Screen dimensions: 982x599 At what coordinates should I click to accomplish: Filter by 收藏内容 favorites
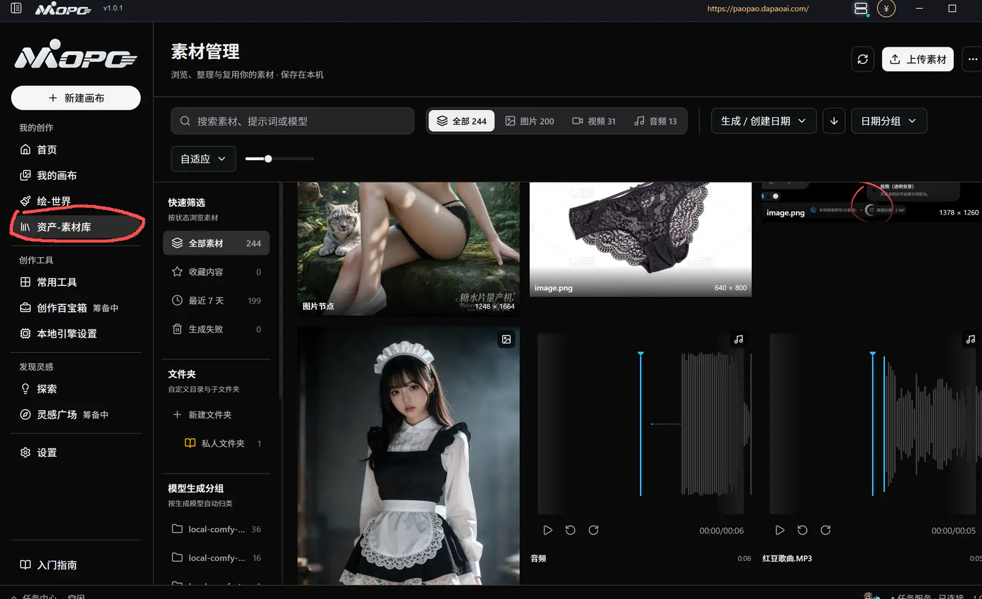point(216,272)
